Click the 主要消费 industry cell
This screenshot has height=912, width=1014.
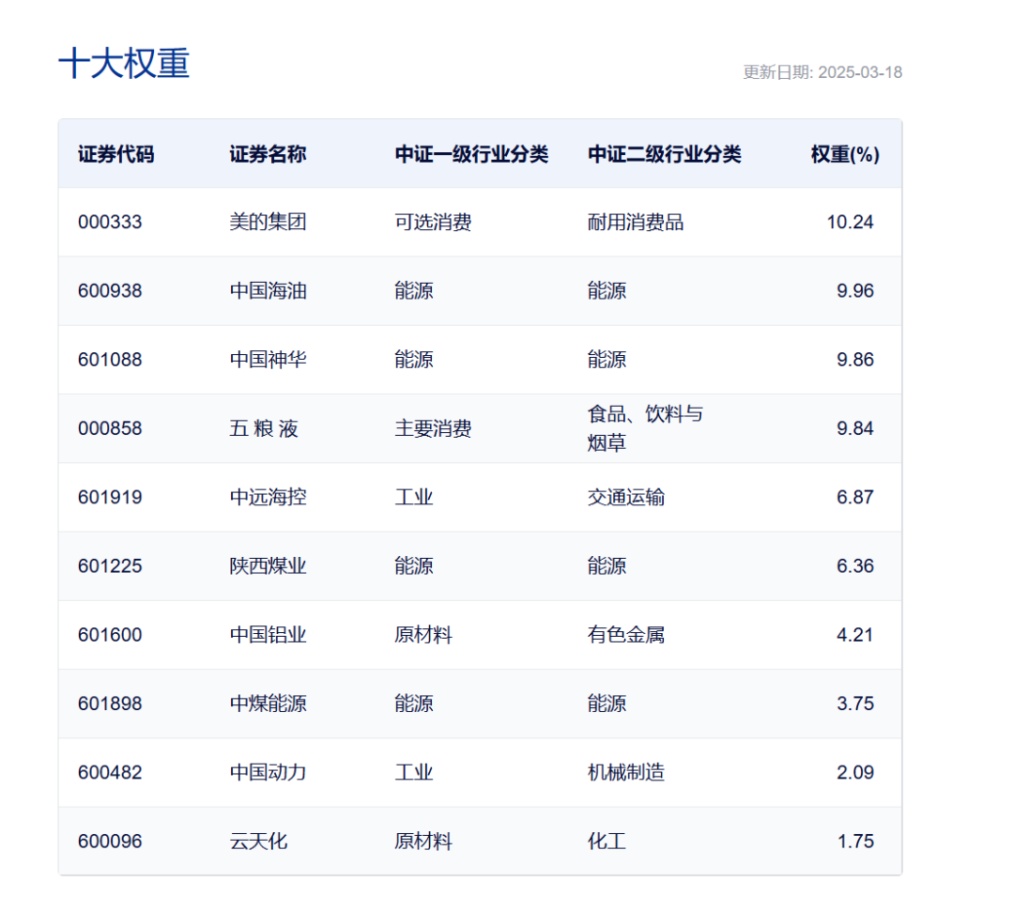[x=433, y=428]
